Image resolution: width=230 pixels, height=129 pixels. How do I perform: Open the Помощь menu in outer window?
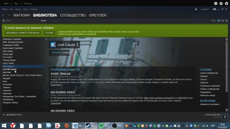pyautogui.click(x=28, y=4)
